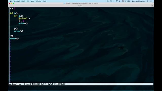The height and width of the screenshot is (91, 162).
Task: Minimize the Terminal window with yellow button
Action: 12,4
